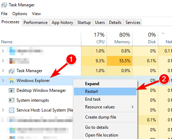Select the System interrupts process
172x139 pixels.
[x=33, y=100]
